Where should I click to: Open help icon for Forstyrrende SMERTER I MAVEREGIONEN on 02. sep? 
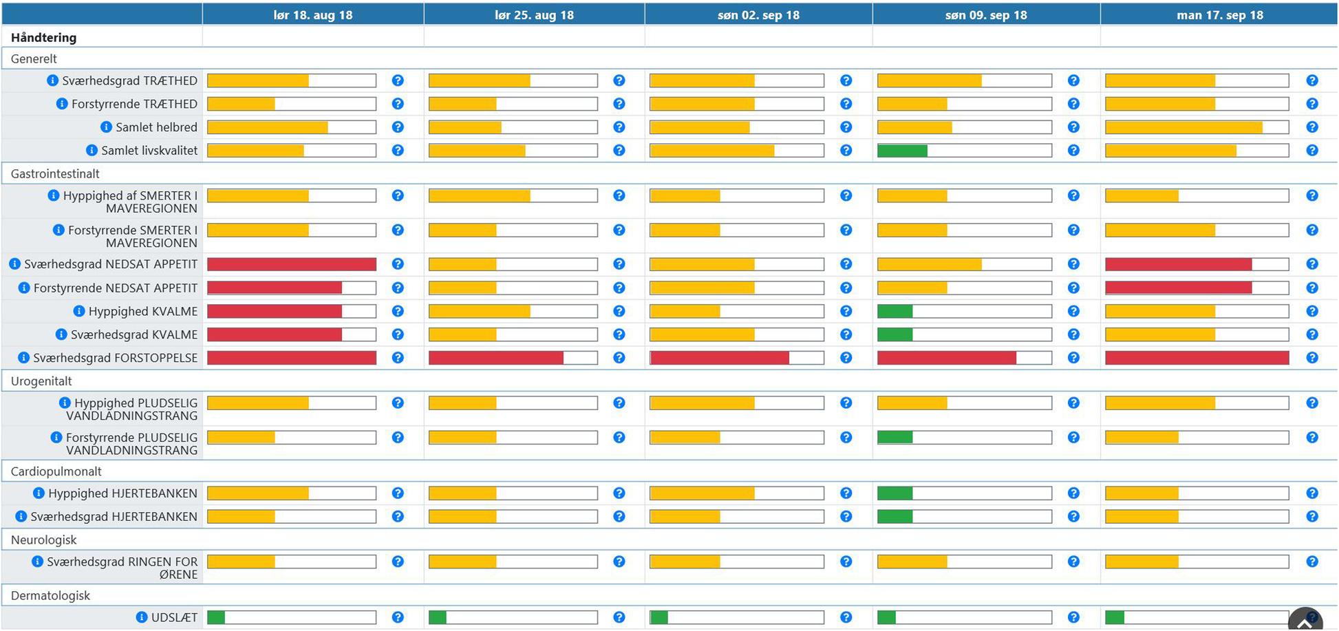click(846, 230)
